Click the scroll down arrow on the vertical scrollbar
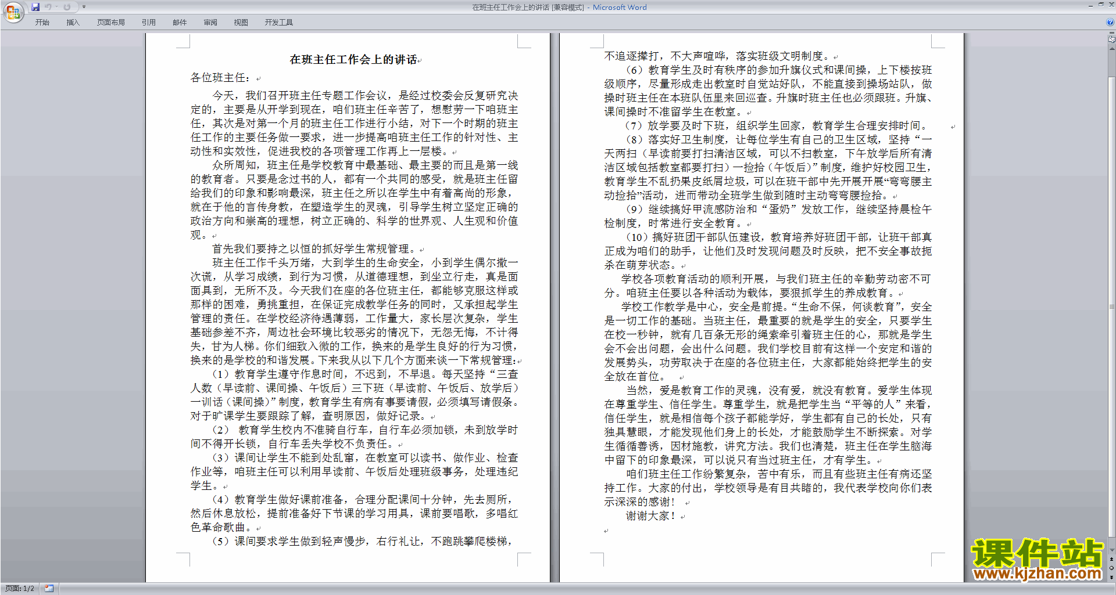 coord(1112,550)
